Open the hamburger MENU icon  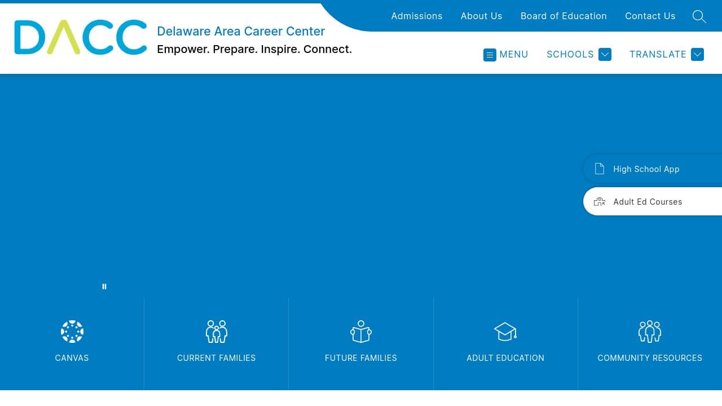coord(490,55)
